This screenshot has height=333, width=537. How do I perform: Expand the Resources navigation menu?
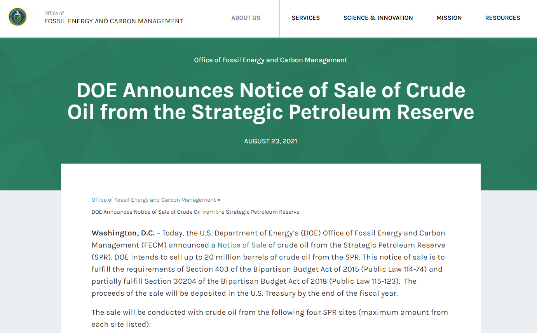click(x=502, y=18)
